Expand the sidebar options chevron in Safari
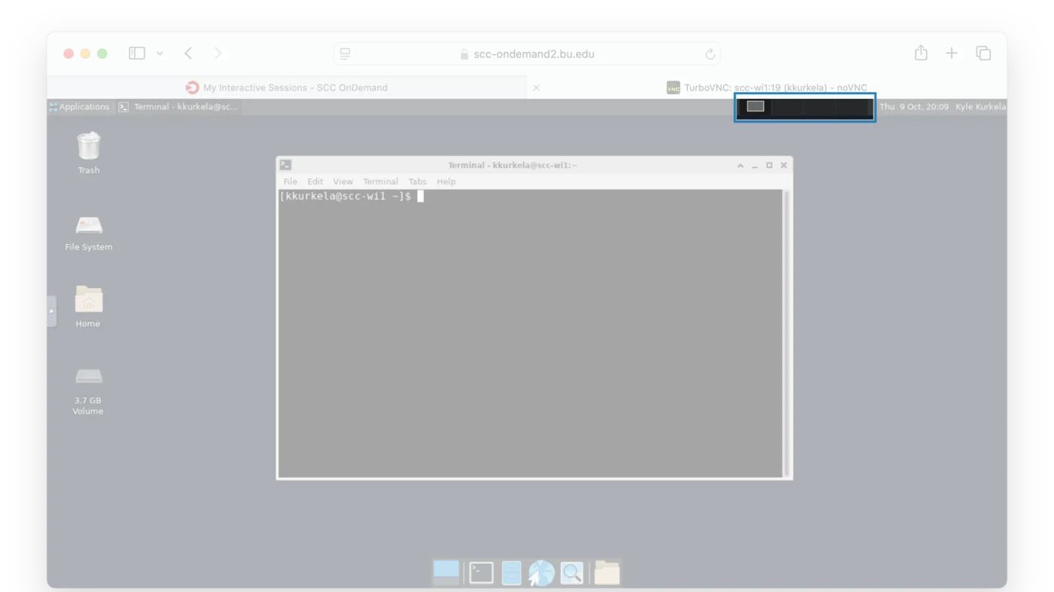Image resolution: width=1054 pixels, height=592 pixels. [160, 53]
